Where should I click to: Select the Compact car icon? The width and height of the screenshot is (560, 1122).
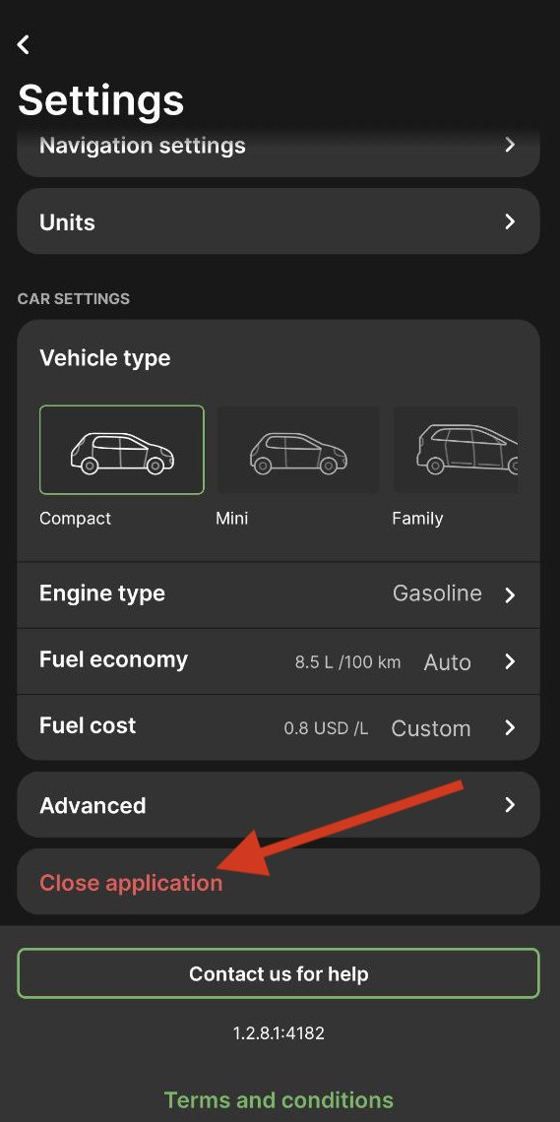(x=122, y=451)
